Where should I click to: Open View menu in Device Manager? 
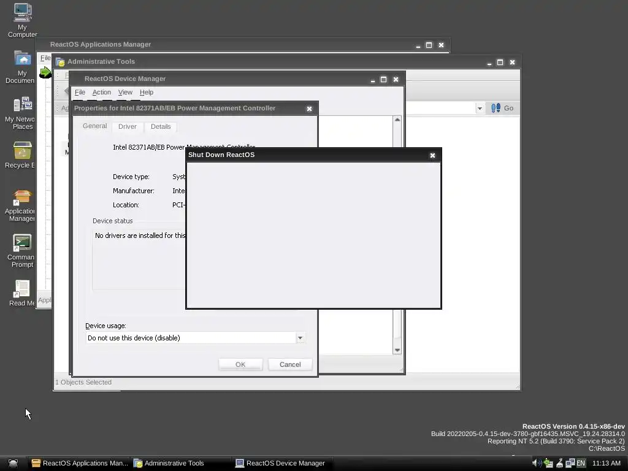(125, 92)
